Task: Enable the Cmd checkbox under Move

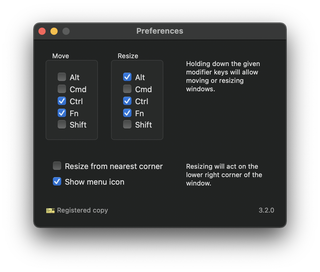Action: click(62, 89)
